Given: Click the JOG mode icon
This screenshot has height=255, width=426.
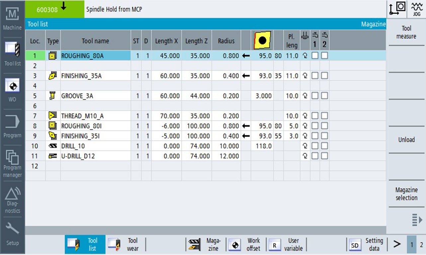Looking at the screenshot, I should pyautogui.click(x=416, y=9).
